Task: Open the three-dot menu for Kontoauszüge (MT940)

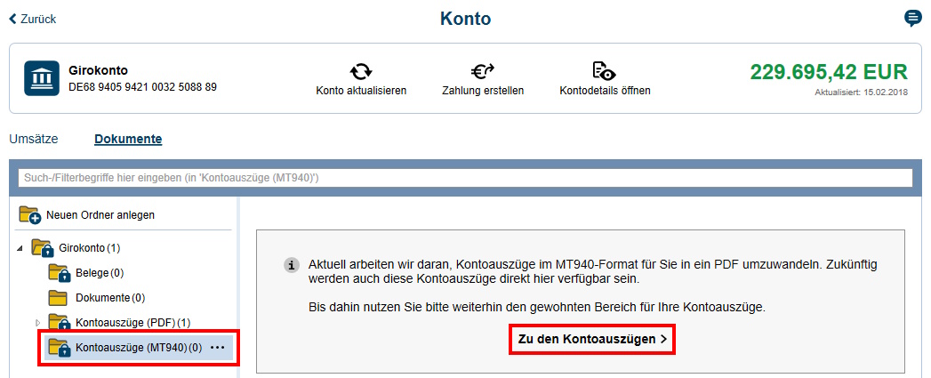Action: 218,348
